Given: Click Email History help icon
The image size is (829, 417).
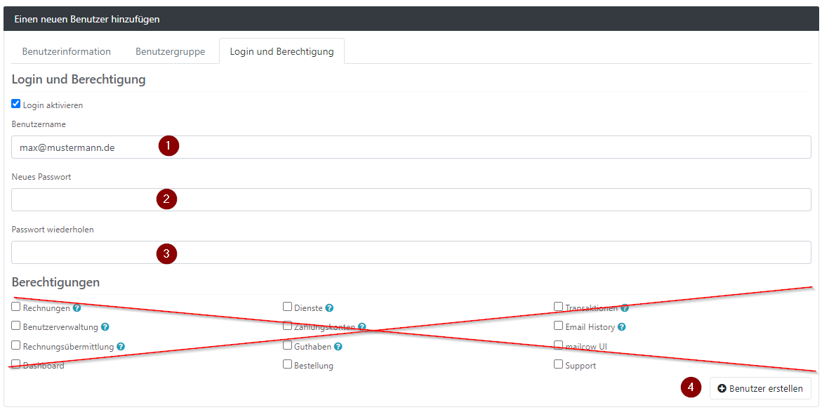Looking at the screenshot, I should [622, 327].
